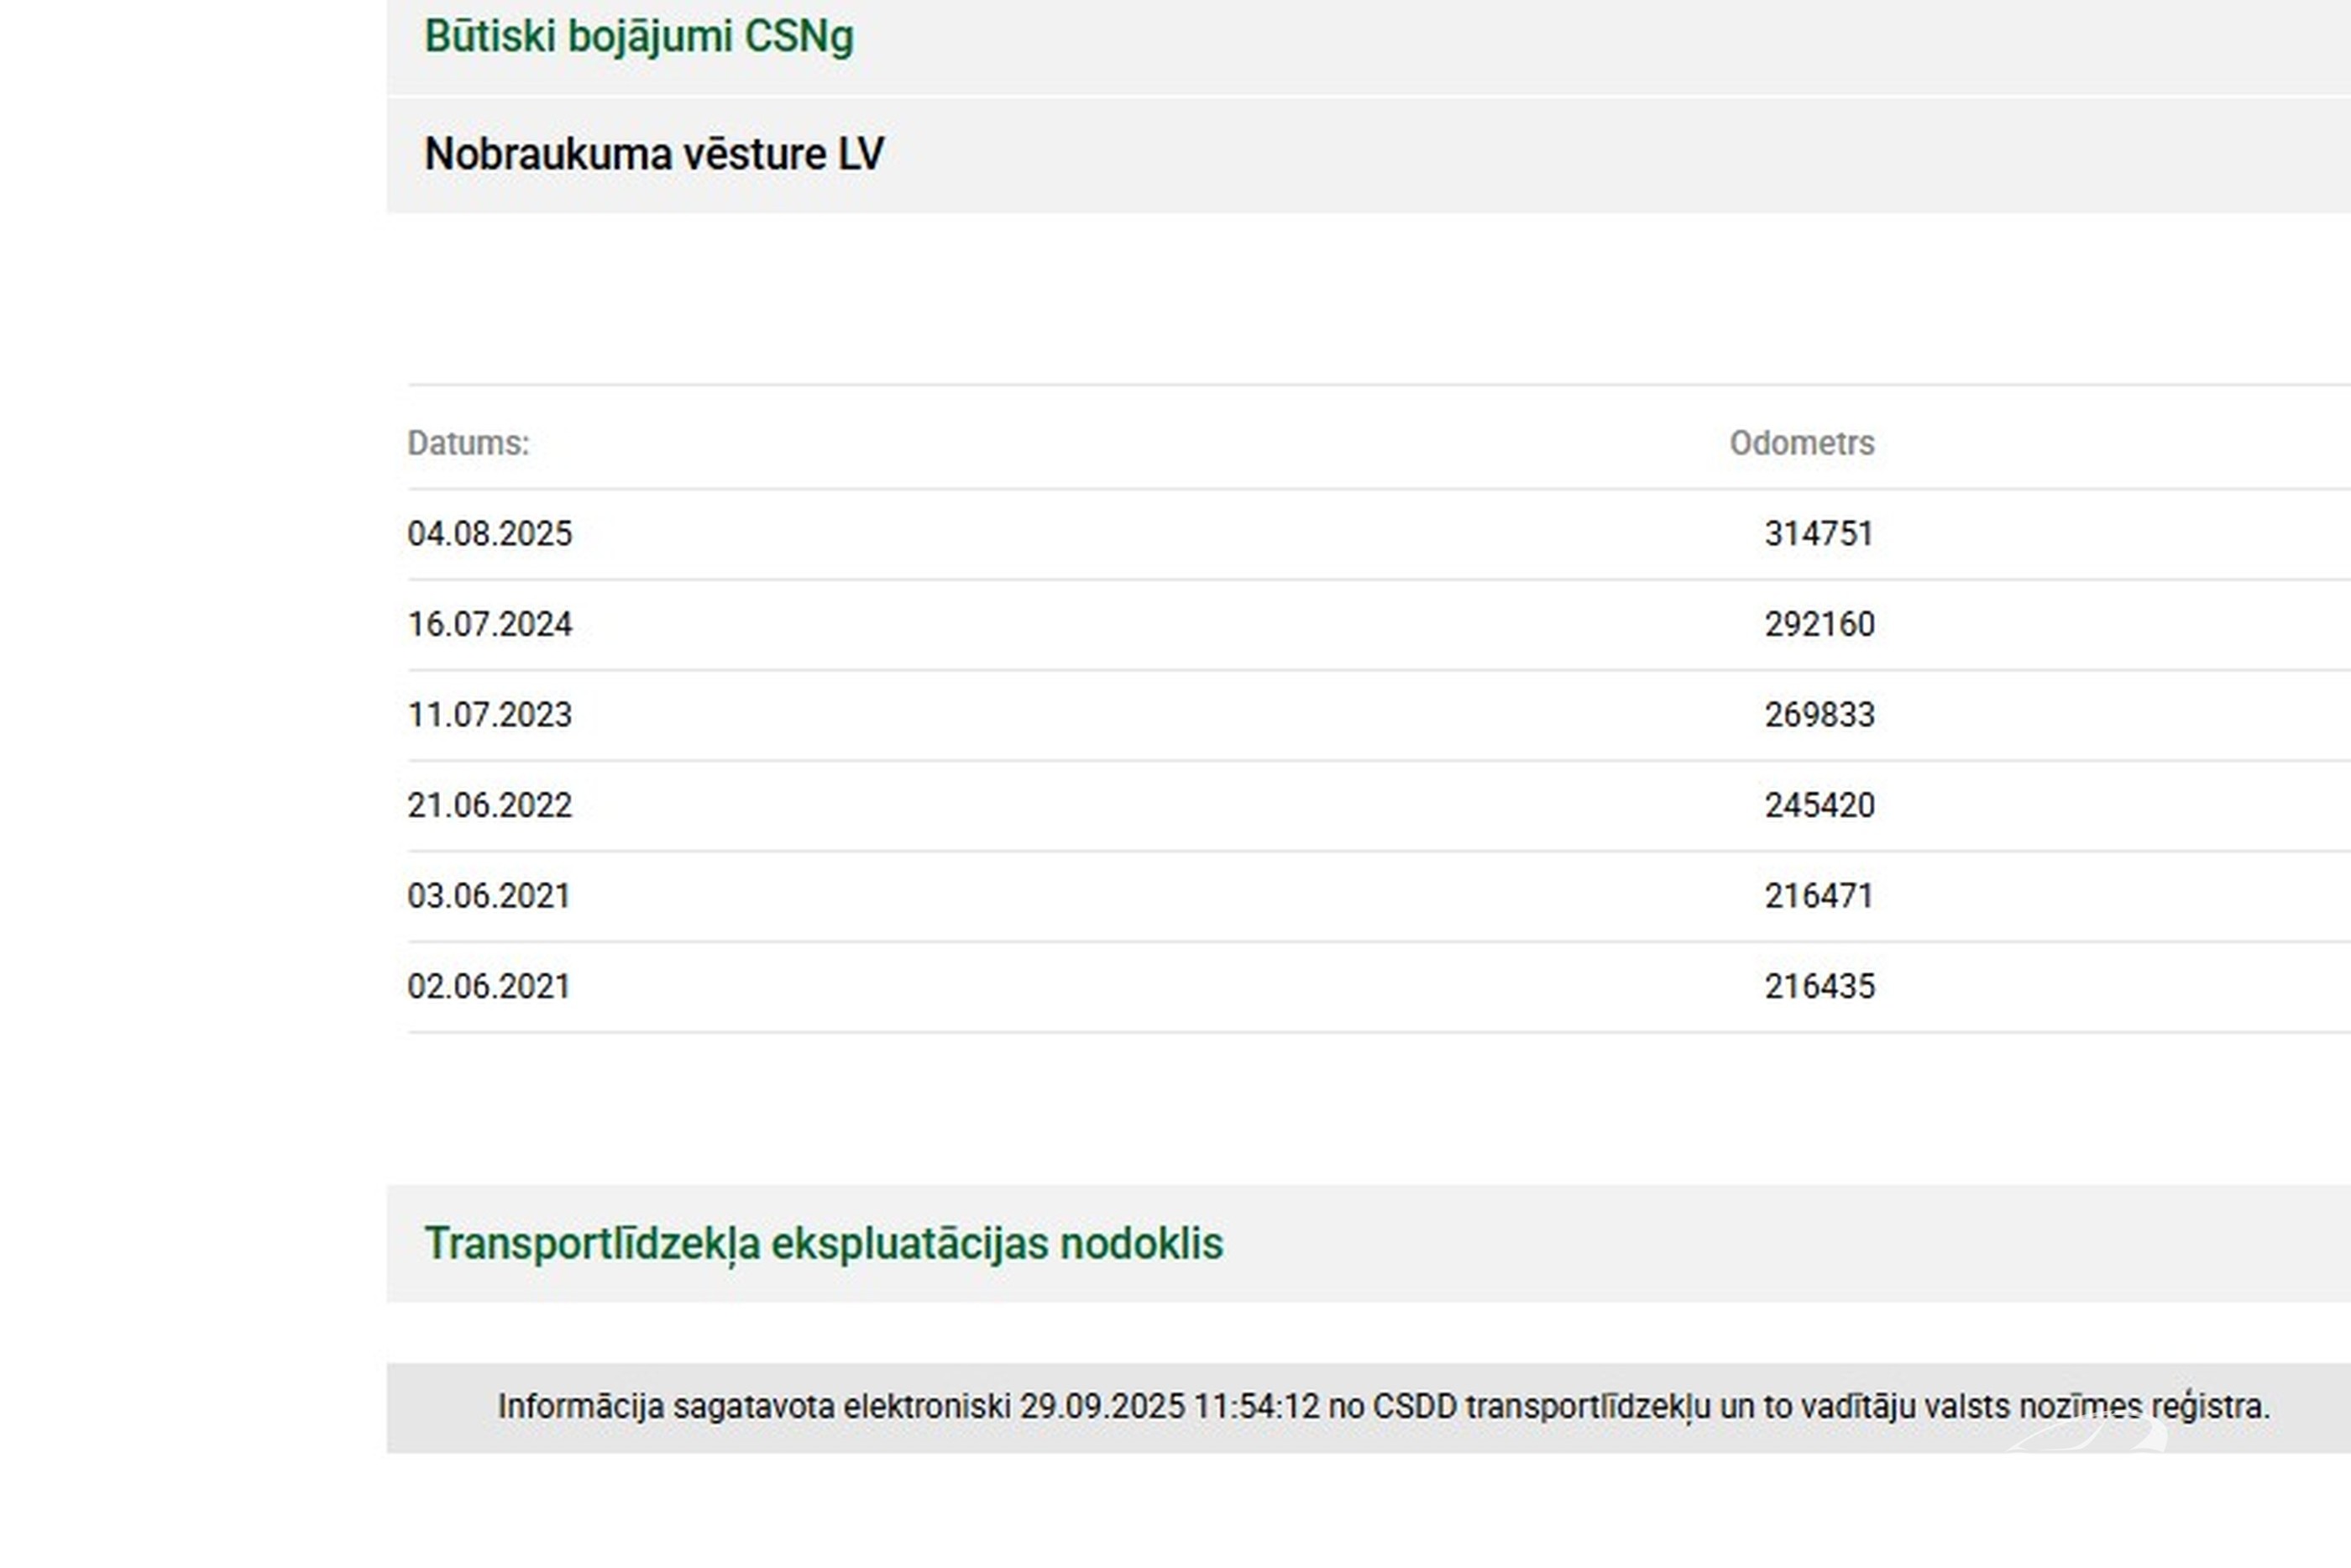Select the 11.07.2023 row date
This screenshot has width=2351, height=1568.
[490, 715]
